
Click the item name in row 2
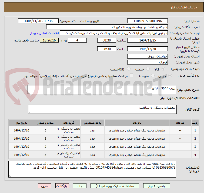(137, 139)
